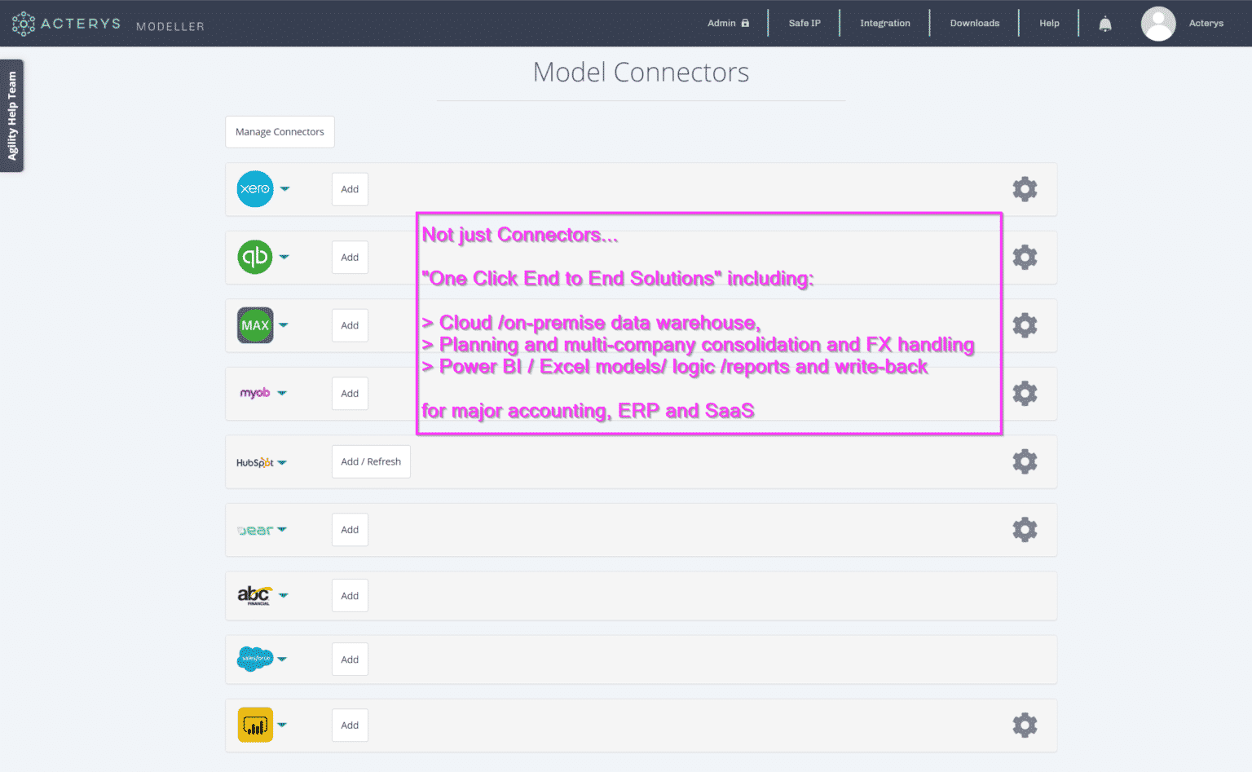Expand the abc Financial dropdown arrow
Image resolution: width=1252 pixels, height=772 pixels.
point(284,595)
